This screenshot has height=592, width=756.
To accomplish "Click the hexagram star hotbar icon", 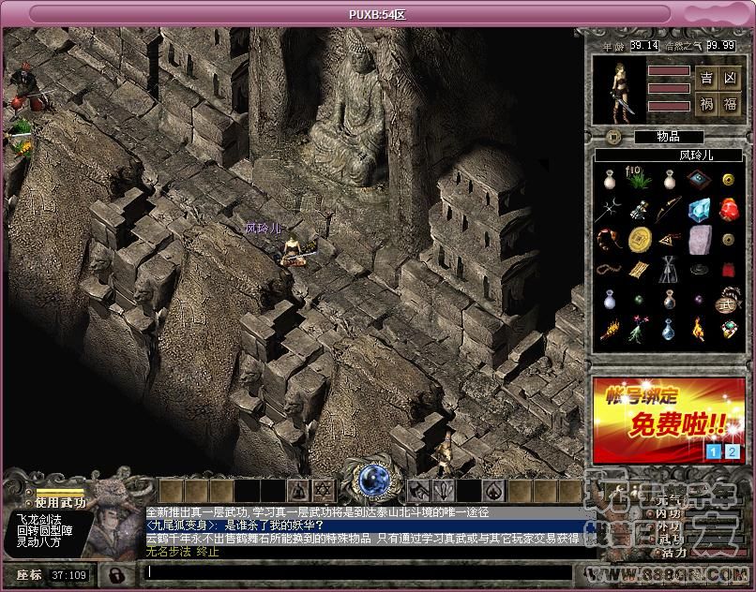I will coord(323,492).
